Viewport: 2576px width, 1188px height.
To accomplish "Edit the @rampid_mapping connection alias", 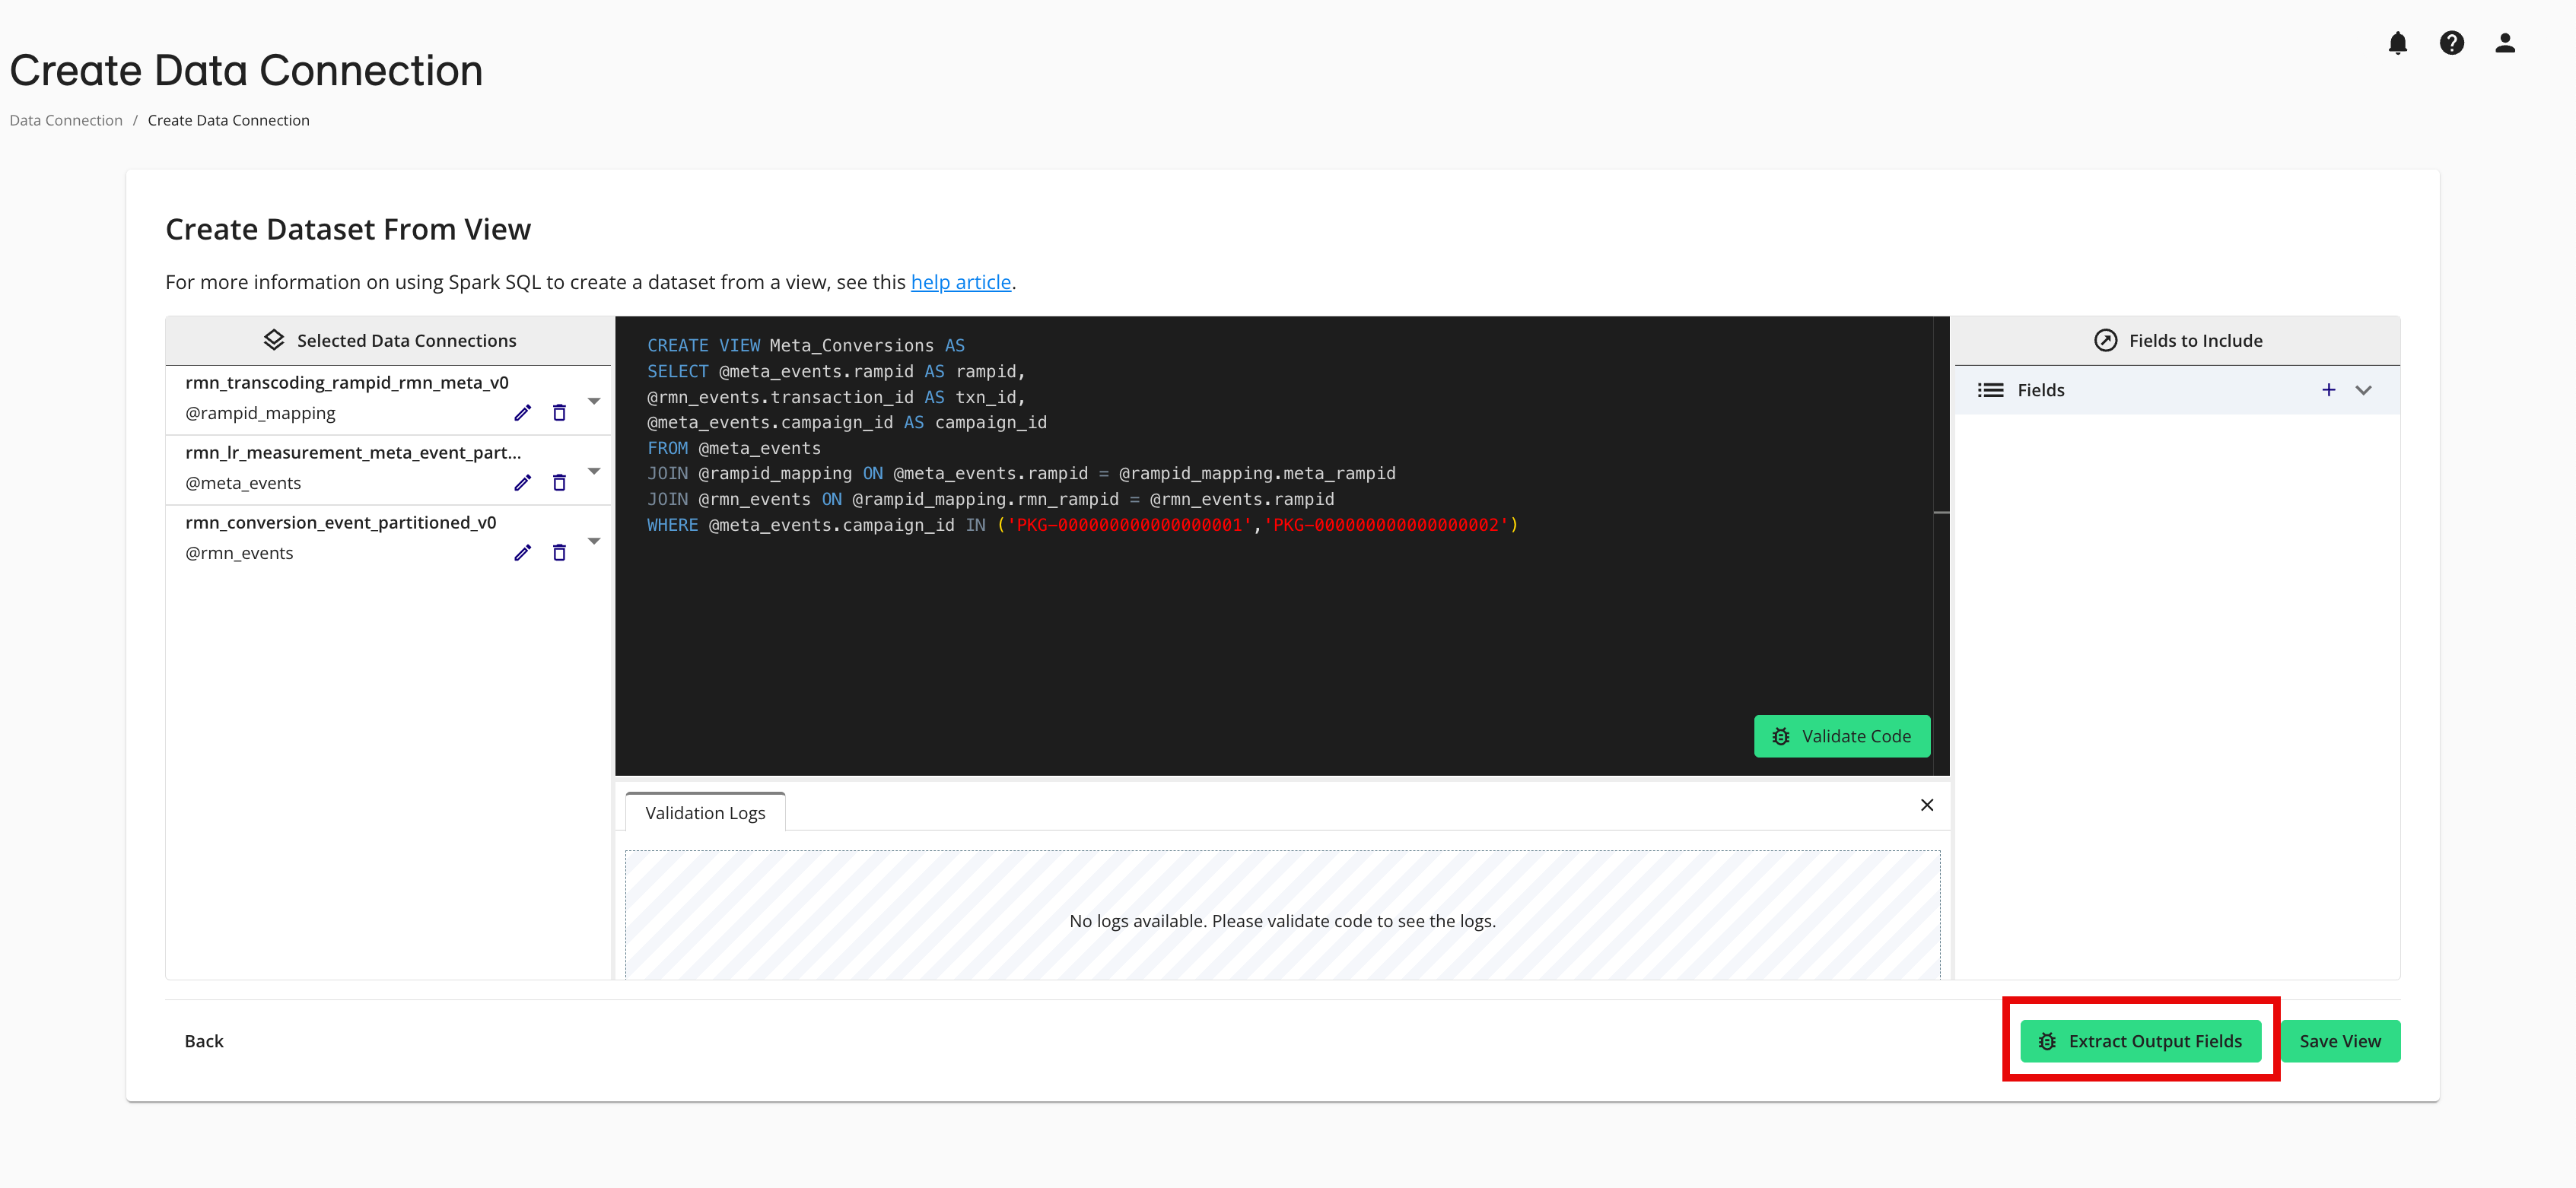I will tap(523, 412).
